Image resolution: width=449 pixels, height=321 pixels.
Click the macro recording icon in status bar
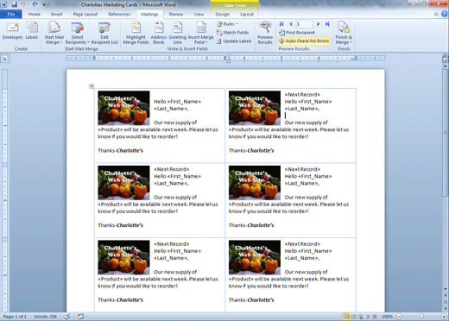coord(80,317)
